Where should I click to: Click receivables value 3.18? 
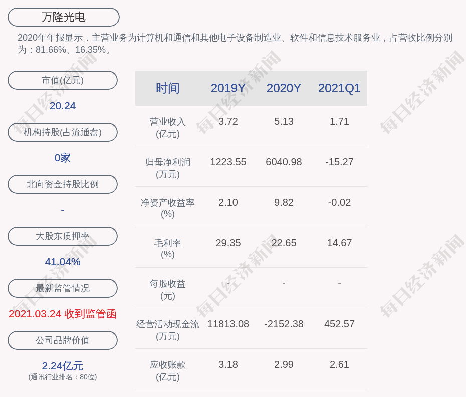coord(228,364)
